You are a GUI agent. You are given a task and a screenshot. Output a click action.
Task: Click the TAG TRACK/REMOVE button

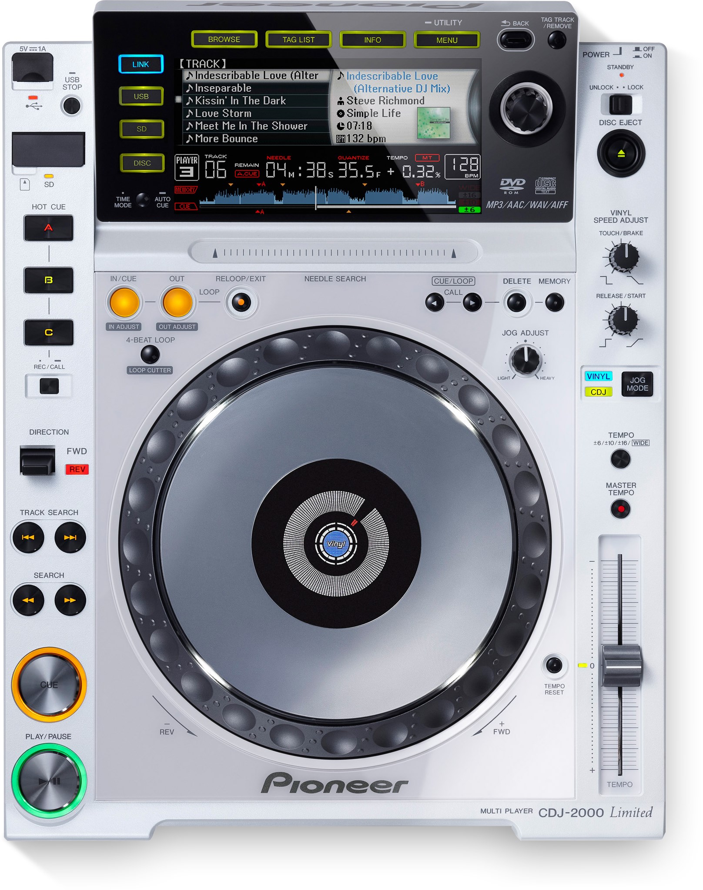tap(557, 40)
